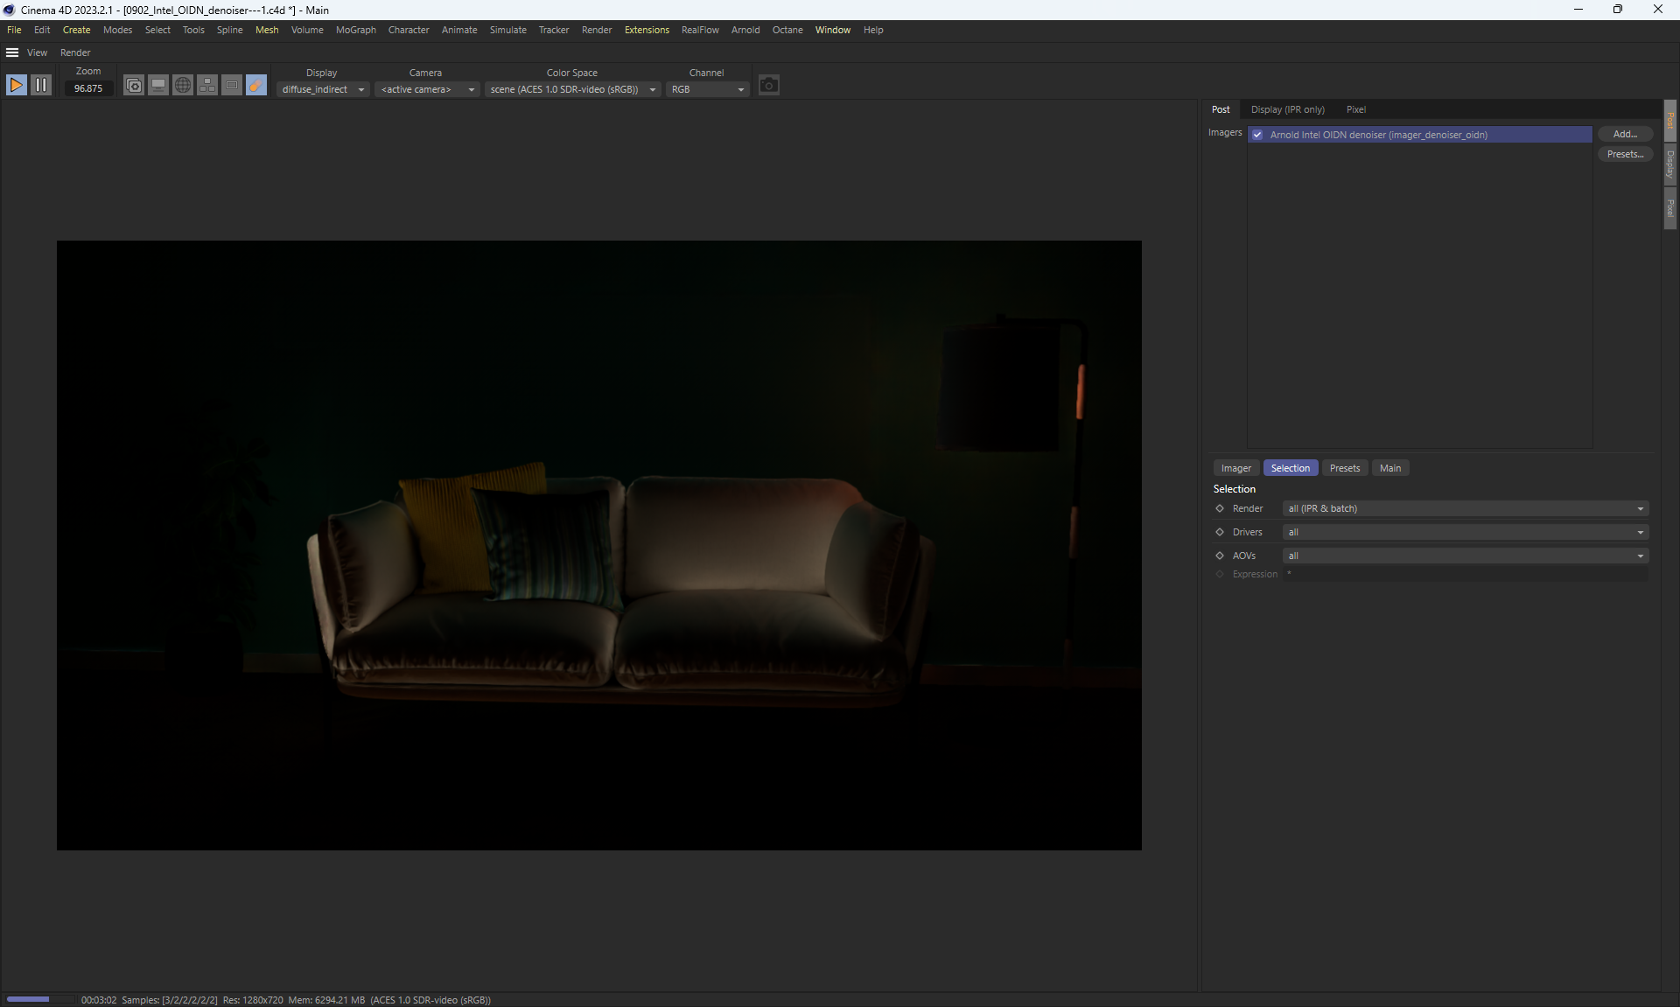Click the Zoom value field
This screenshot has height=1007, width=1680.
click(88, 88)
